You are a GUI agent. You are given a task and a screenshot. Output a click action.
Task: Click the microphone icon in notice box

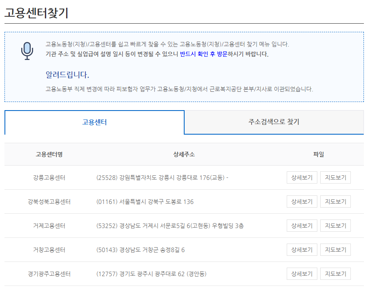pos(27,51)
